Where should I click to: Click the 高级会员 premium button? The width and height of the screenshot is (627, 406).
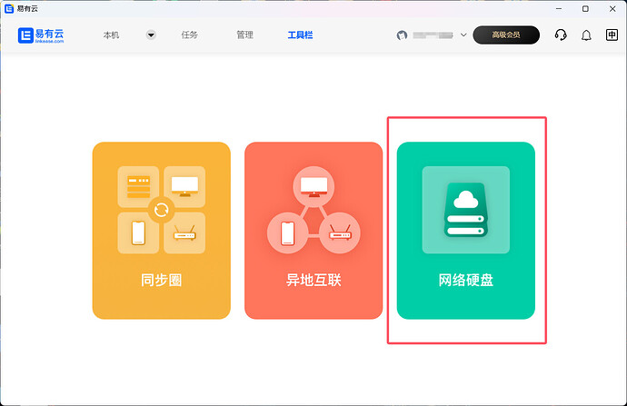(x=506, y=35)
